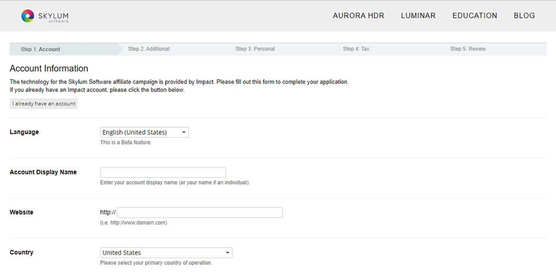Click the 'Language' field label
Screen dimensions: 556x273
[x=24, y=132]
